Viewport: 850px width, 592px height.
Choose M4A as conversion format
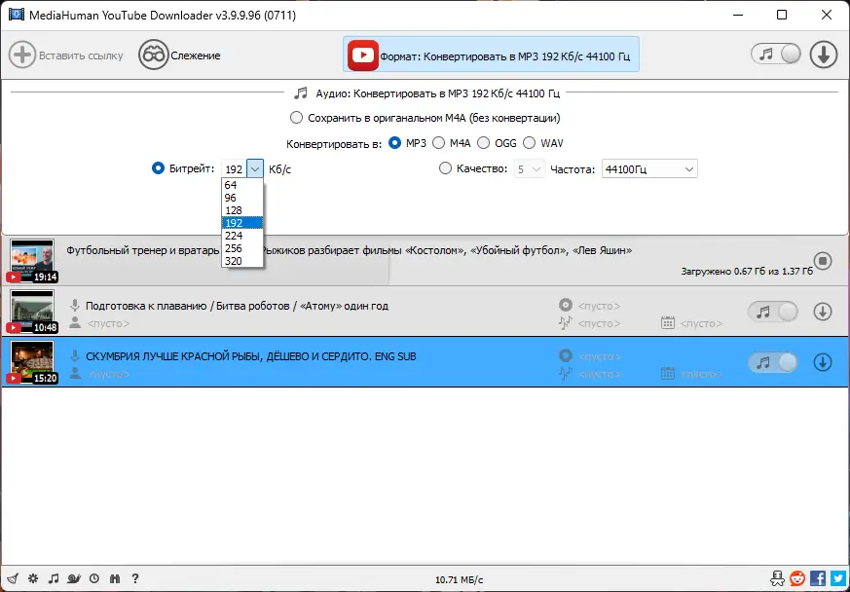(x=439, y=143)
